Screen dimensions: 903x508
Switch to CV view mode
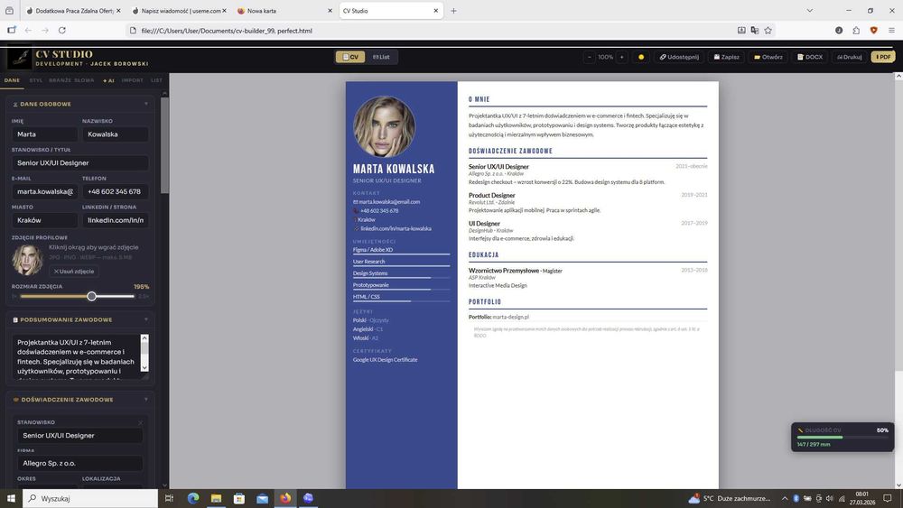click(x=350, y=57)
